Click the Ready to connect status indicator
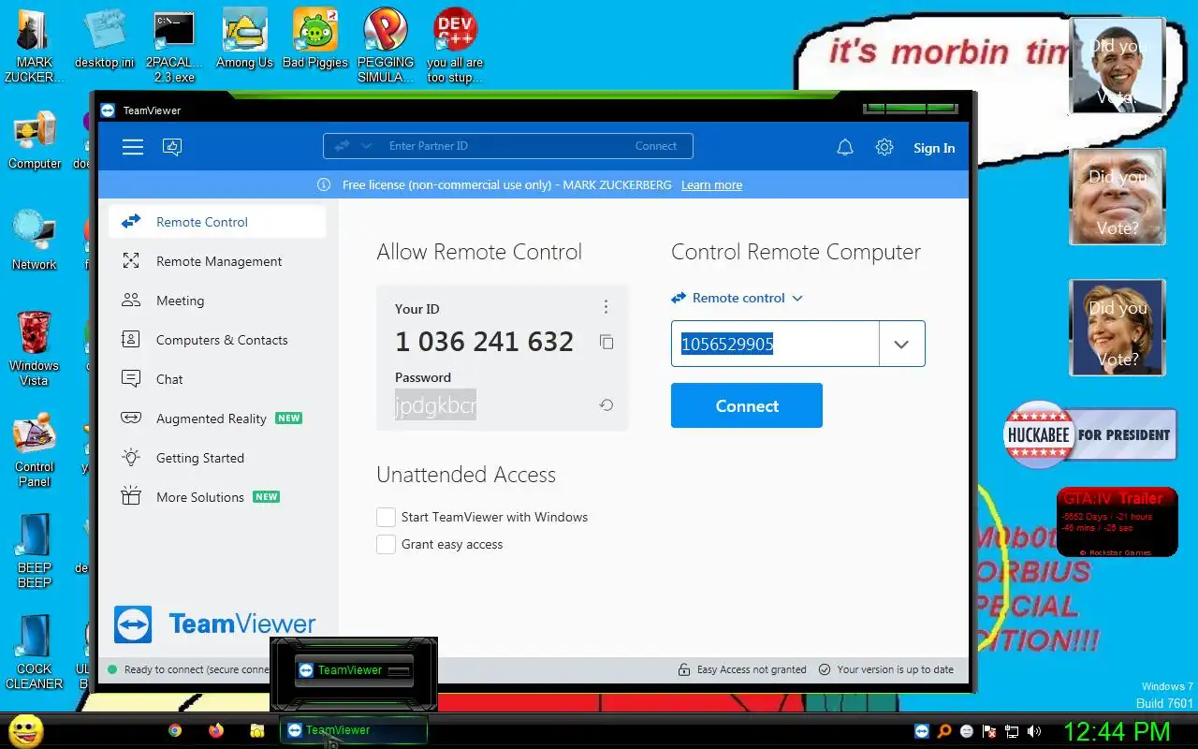This screenshot has width=1198, height=749. point(188,669)
